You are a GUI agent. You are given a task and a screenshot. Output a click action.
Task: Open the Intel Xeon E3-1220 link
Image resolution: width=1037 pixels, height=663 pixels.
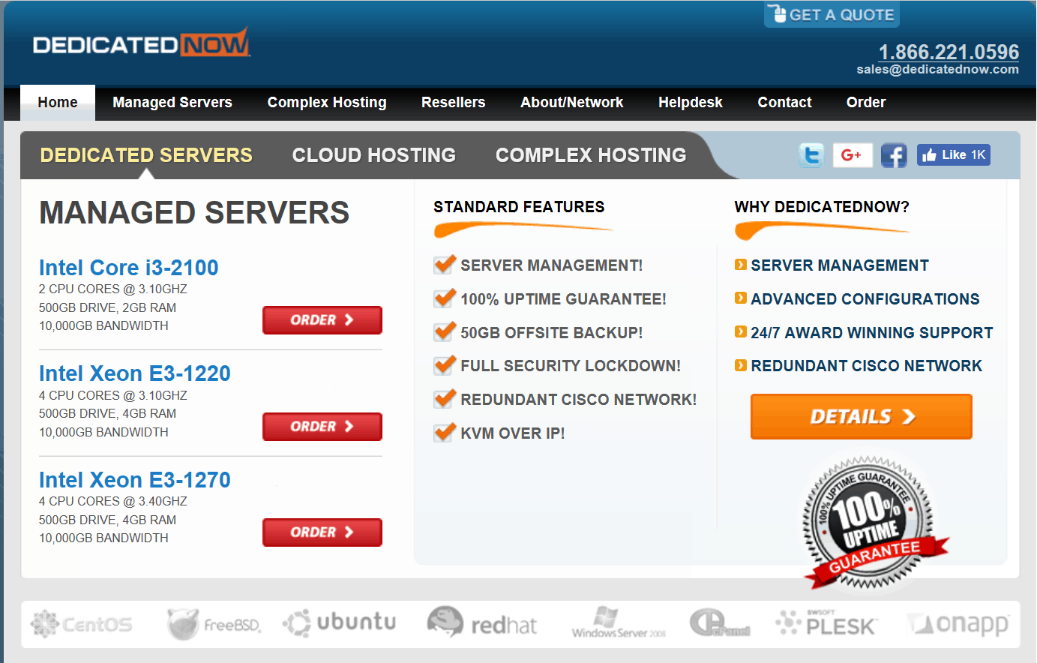(135, 373)
